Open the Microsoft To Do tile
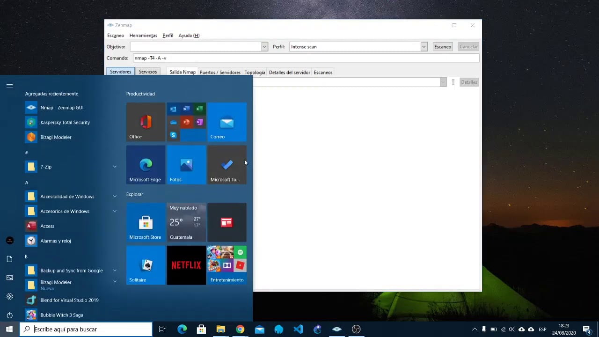Screen dimensions: 599x337 click(227, 165)
